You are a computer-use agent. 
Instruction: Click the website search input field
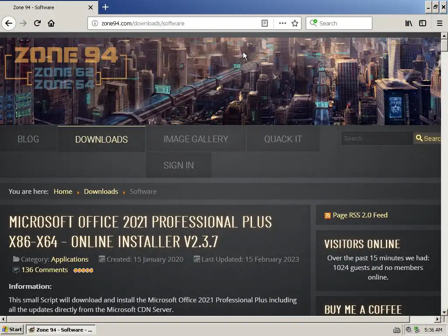pyautogui.click(x=377, y=138)
